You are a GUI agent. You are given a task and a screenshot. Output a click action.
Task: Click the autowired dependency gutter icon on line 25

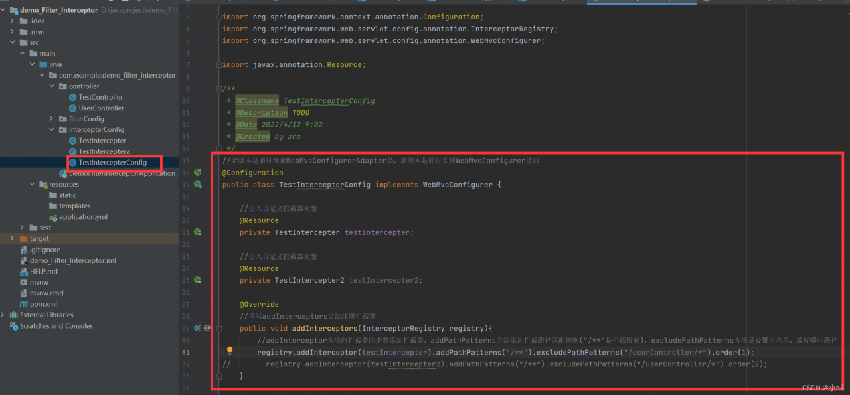197,280
